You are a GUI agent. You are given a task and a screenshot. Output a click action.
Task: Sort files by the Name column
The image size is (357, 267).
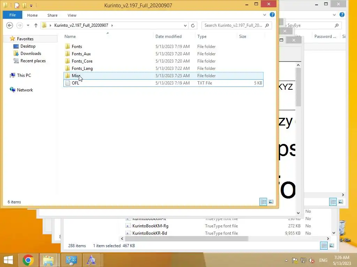click(70, 36)
